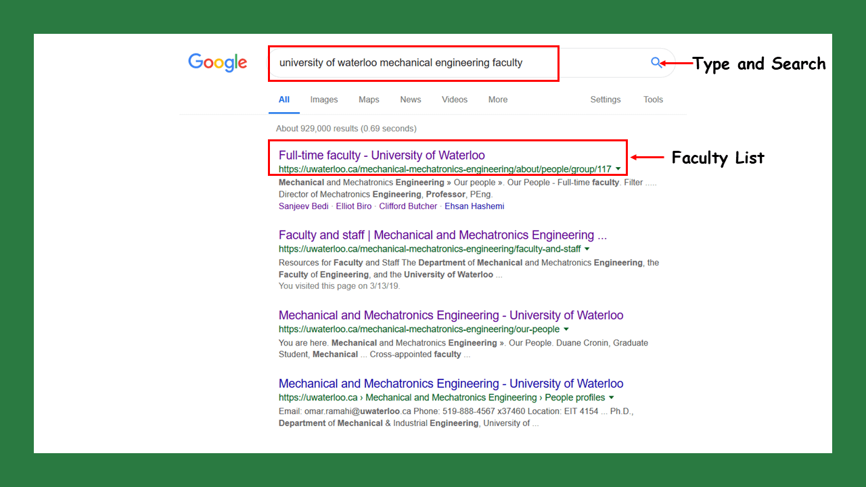Select the All results tab
The image size is (866, 487).
(284, 99)
